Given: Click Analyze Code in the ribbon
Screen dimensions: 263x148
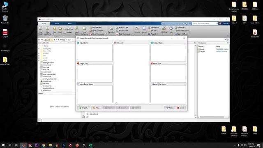Looking at the screenshot, I should (122, 28).
